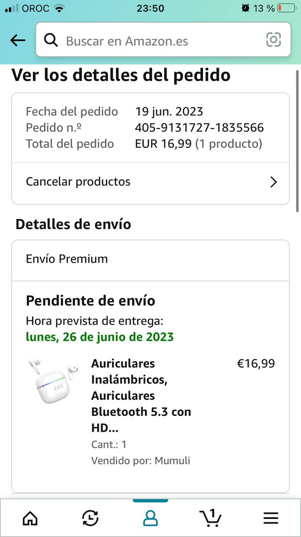Tap the delivery date lunes 26 de junio
Screen dimensions: 301x537
(x=100, y=337)
